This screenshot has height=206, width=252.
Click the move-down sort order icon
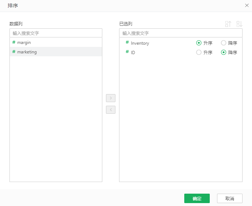[x=239, y=24]
